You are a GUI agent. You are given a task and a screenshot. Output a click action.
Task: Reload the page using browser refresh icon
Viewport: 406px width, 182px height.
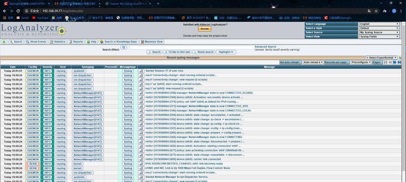click(x=18, y=11)
